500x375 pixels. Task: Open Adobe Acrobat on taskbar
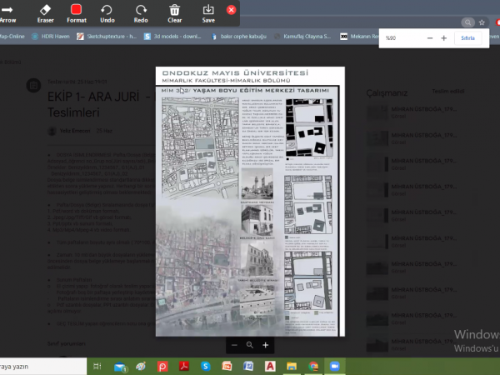point(184,367)
